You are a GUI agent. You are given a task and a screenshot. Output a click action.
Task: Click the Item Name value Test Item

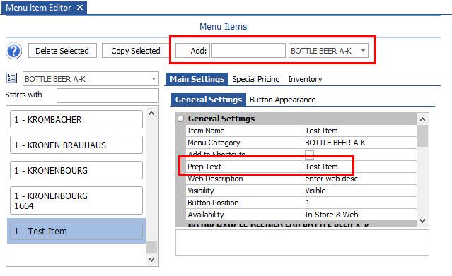(360, 131)
